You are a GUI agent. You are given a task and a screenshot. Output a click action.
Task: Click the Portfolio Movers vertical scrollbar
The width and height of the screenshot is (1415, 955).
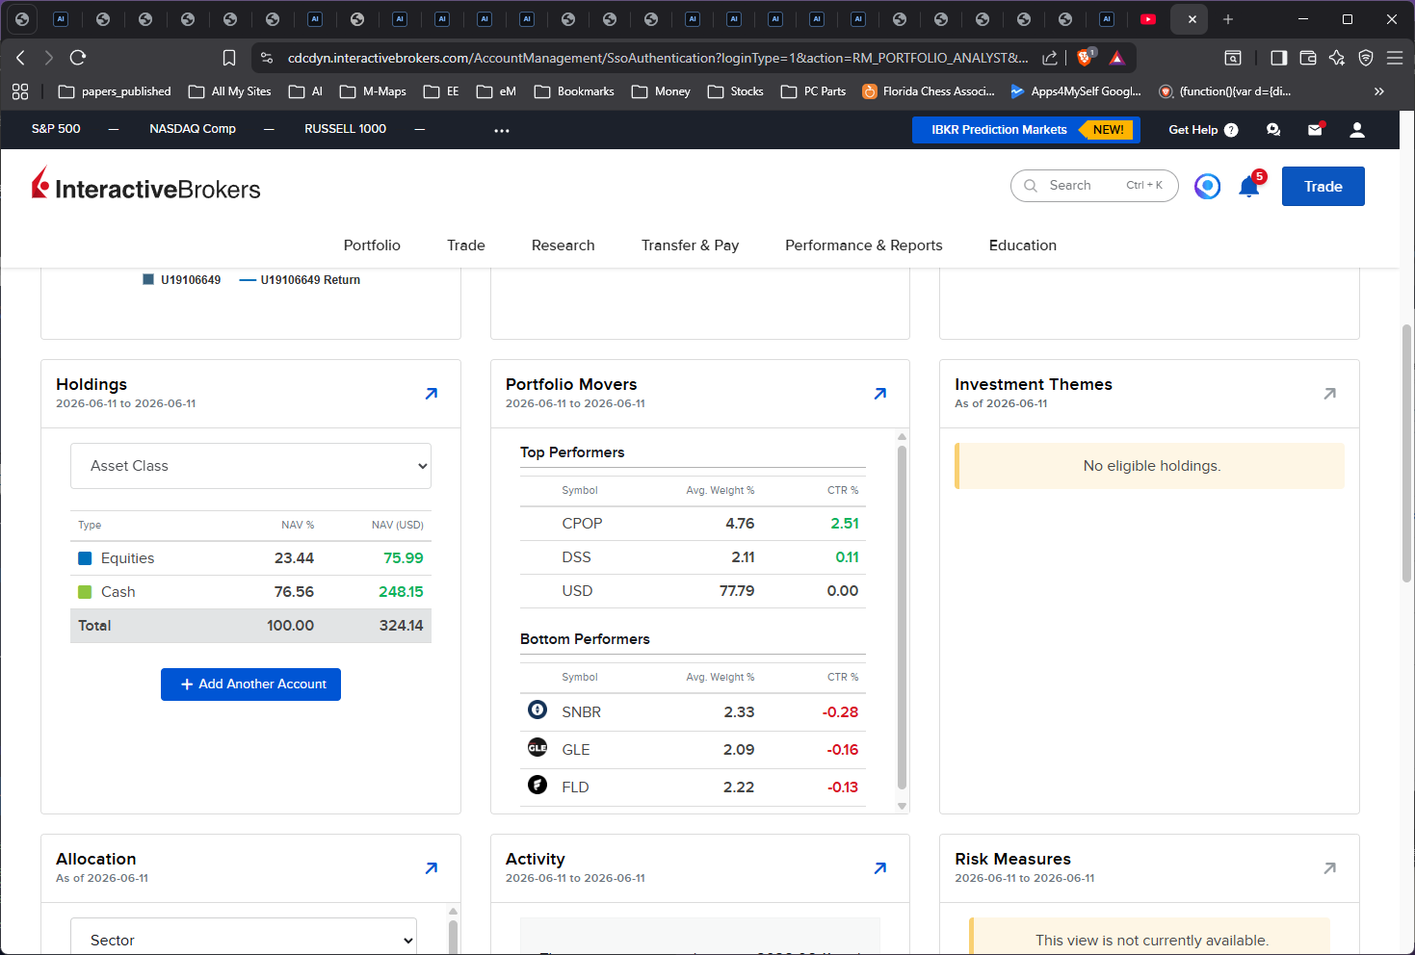pyautogui.click(x=903, y=616)
